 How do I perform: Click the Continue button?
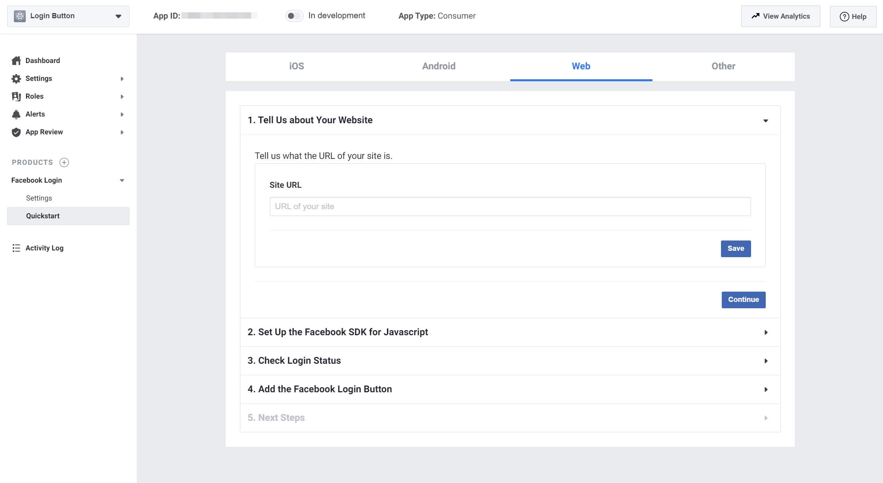coord(743,299)
